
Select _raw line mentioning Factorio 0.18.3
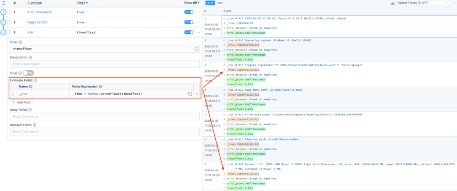pyautogui.click(x=287, y=18)
